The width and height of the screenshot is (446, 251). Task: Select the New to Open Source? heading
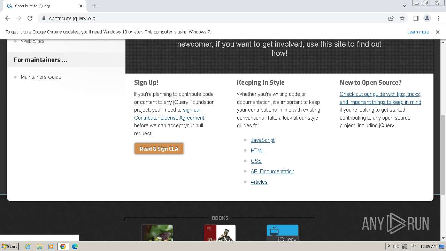tap(370, 83)
